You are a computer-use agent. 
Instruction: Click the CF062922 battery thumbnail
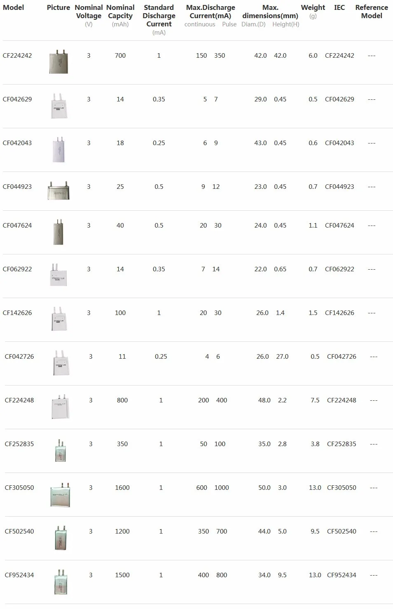pos(58,275)
